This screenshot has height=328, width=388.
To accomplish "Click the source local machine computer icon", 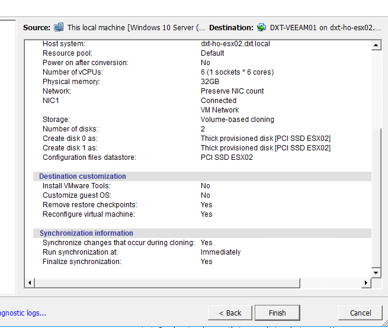I will click(59, 27).
